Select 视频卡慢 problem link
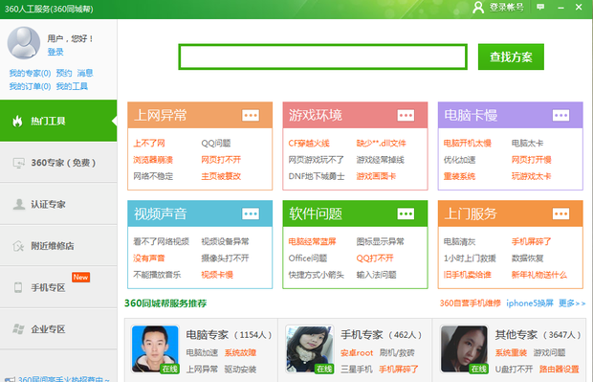Screen dimensions: 593x382 click(x=217, y=275)
